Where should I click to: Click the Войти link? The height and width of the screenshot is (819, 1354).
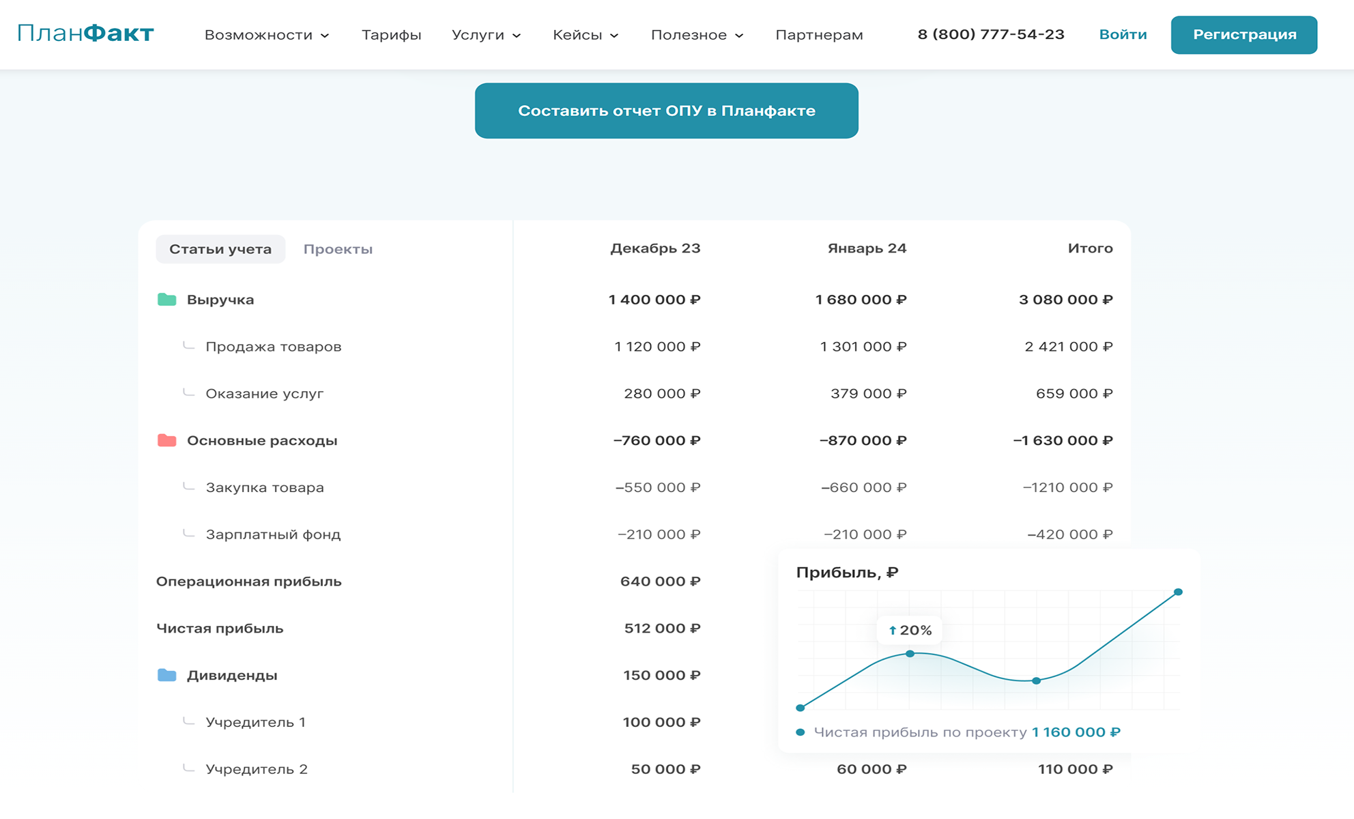click(x=1123, y=35)
